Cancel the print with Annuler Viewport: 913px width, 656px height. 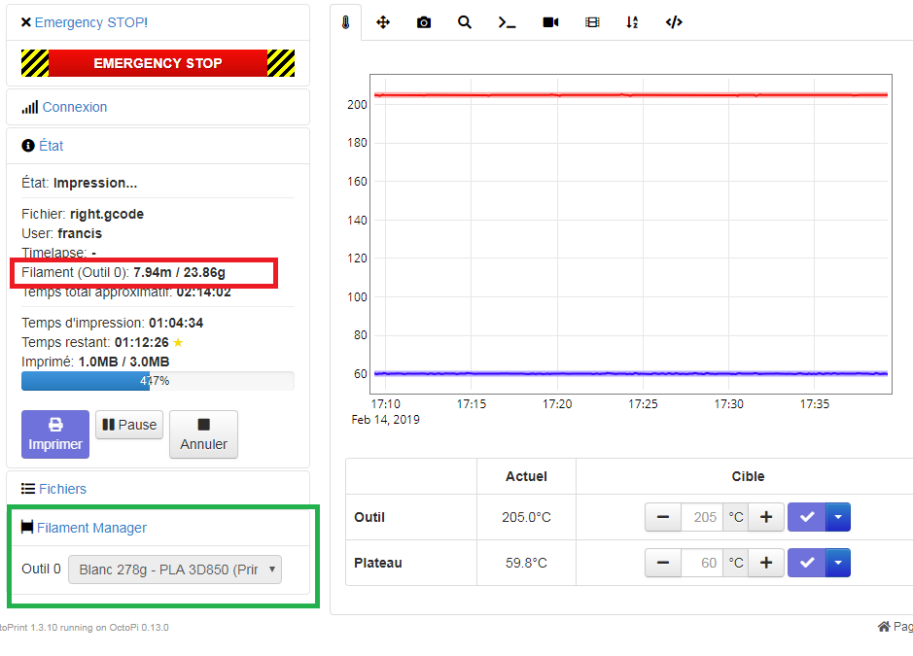click(x=204, y=434)
